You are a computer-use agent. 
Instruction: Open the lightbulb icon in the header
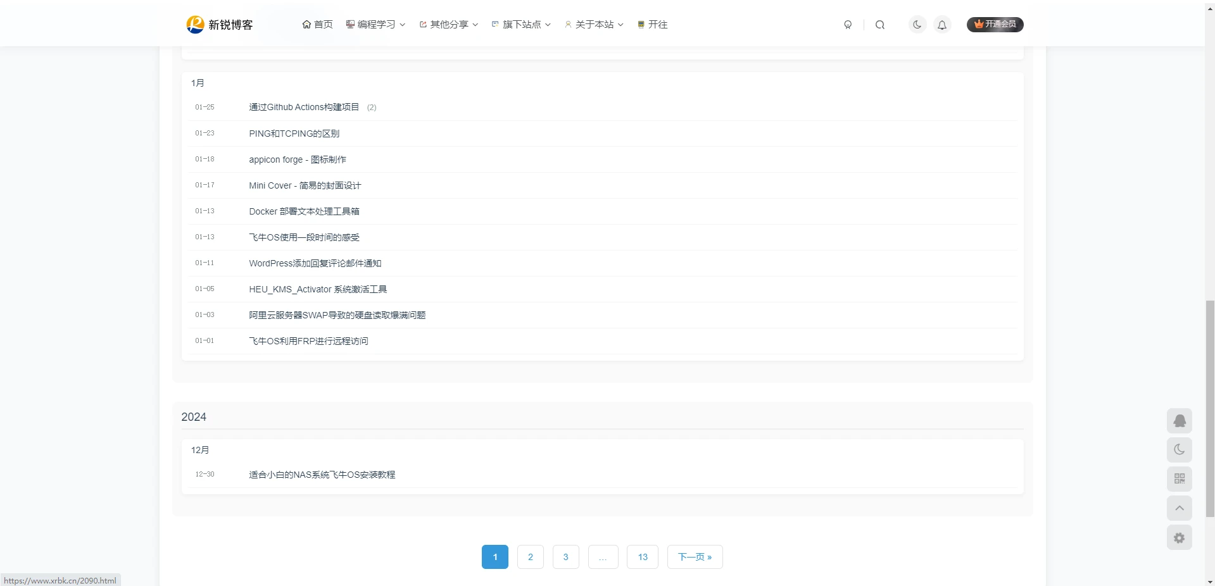coord(848,25)
